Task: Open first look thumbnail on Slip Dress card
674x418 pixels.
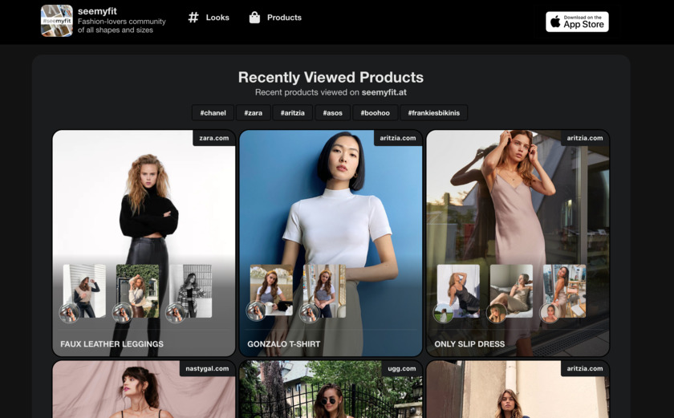Action: (459, 291)
